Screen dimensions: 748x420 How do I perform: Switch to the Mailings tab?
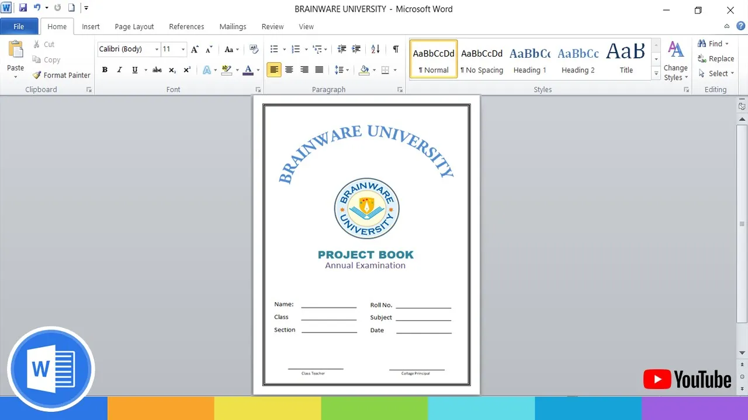(x=233, y=26)
